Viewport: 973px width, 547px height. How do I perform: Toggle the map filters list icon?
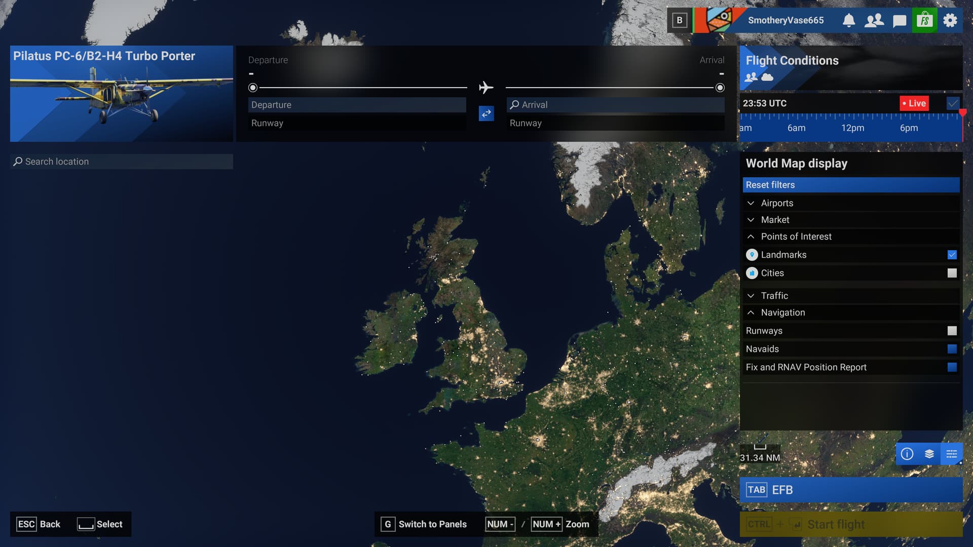pyautogui.click(x=952, y=454)
